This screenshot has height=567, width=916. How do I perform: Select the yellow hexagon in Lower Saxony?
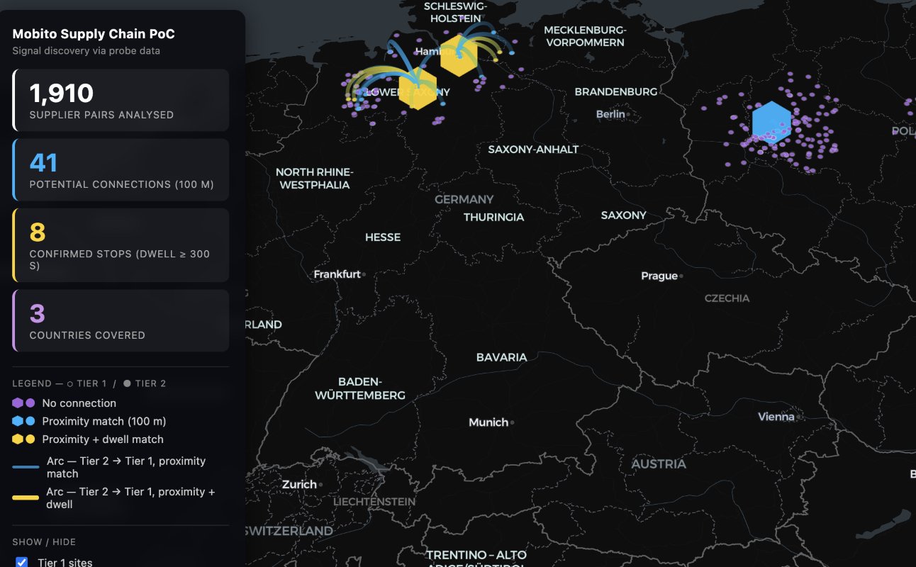point(418,89)
